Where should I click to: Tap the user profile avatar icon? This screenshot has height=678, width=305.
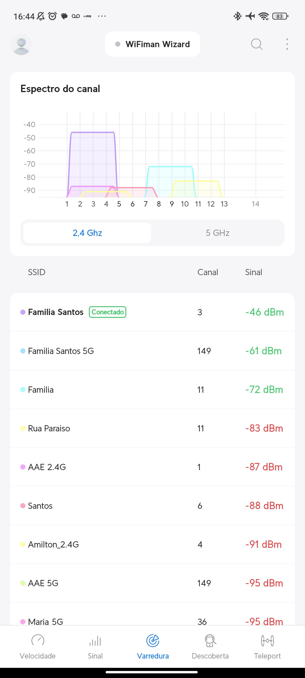pos(21,44)
